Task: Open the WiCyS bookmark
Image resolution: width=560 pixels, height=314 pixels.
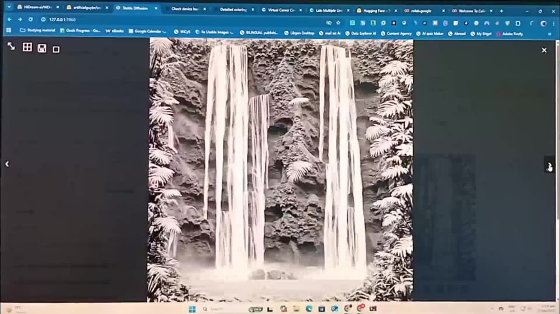Action: pyautogui.click(x=182, y=32)
